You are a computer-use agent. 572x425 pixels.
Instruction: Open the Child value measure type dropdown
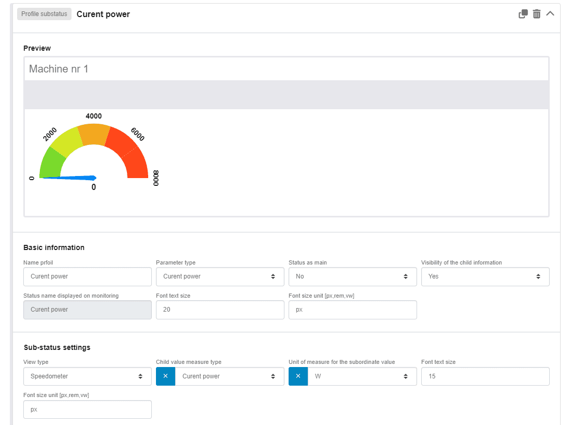coord(230,376)
